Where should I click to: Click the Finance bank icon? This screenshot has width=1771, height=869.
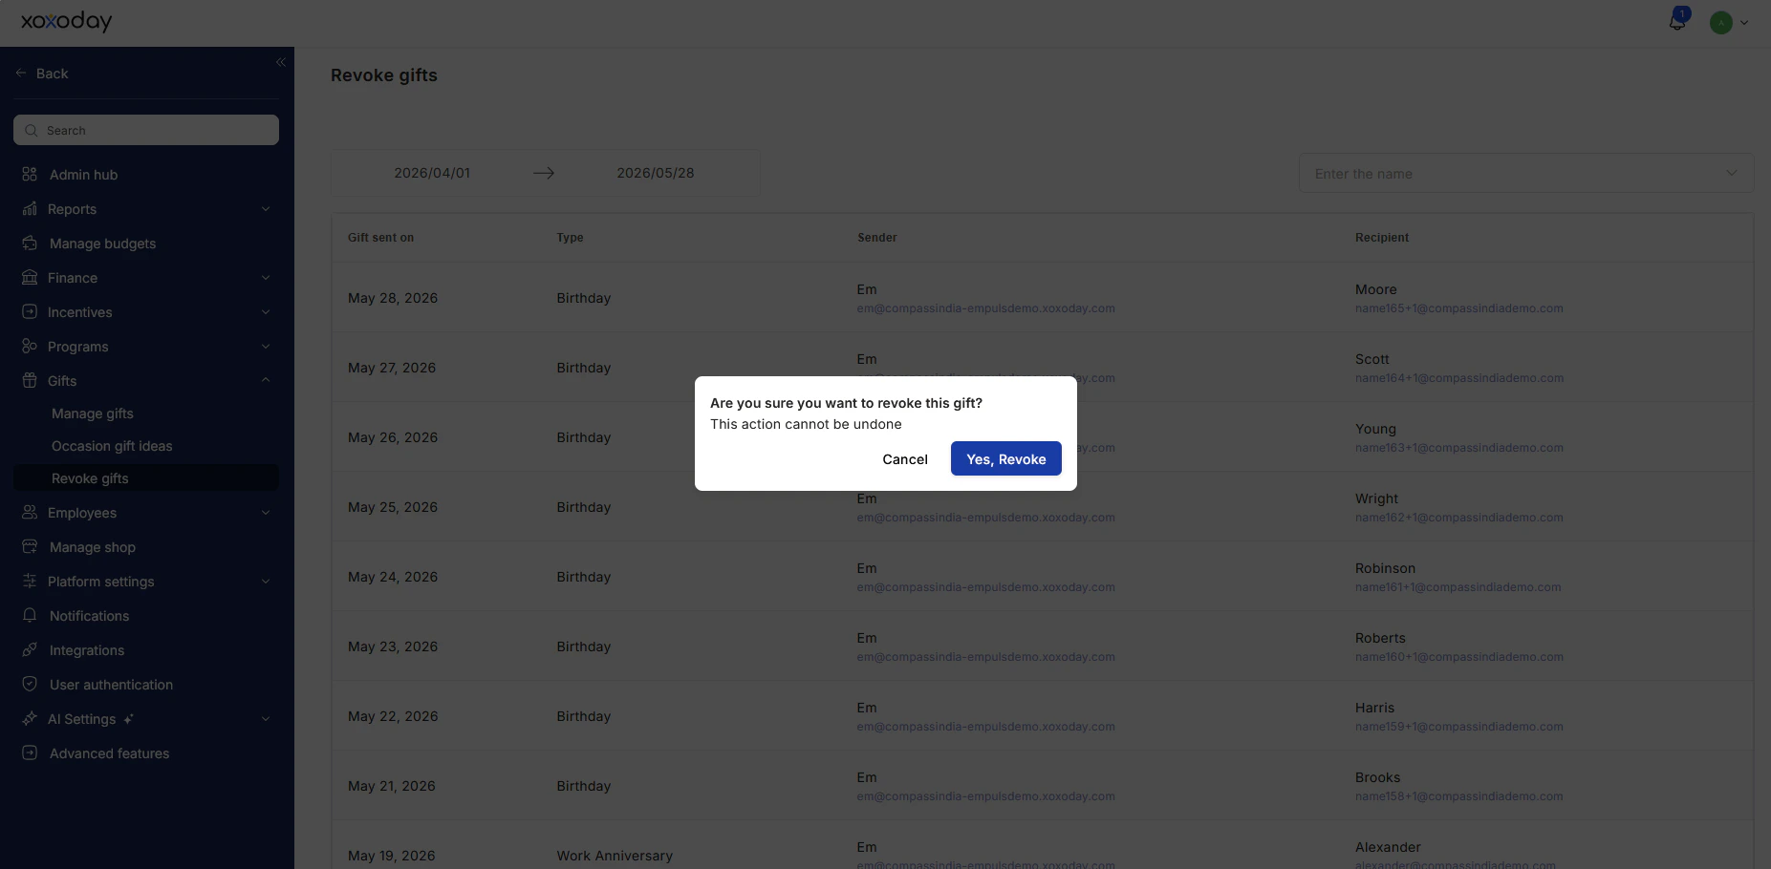tap(30, 277)
